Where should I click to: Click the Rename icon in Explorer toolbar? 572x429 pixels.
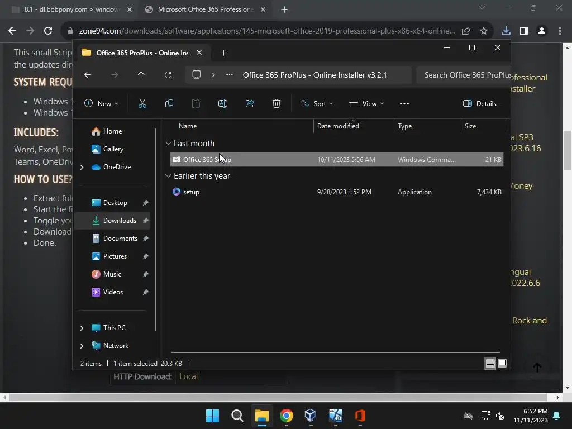[222, 103]
